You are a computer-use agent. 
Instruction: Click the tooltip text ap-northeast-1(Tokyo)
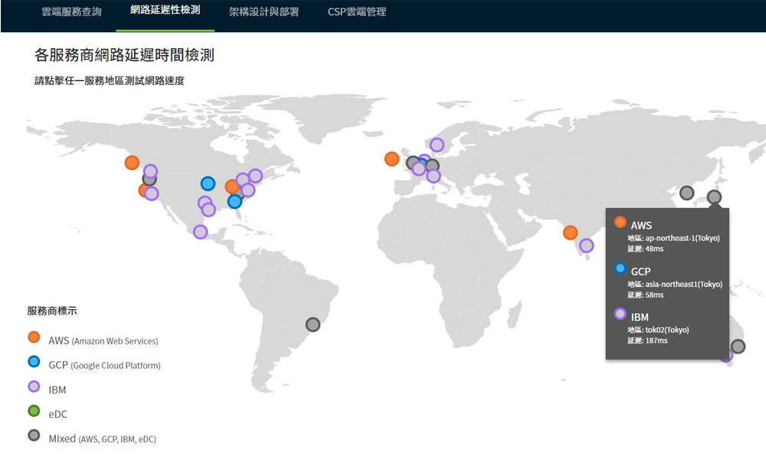[683, 238]
